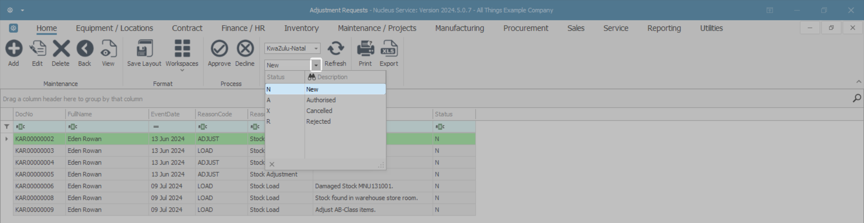Select the Authorised status option
864x223 pixels.
(321, 100)
